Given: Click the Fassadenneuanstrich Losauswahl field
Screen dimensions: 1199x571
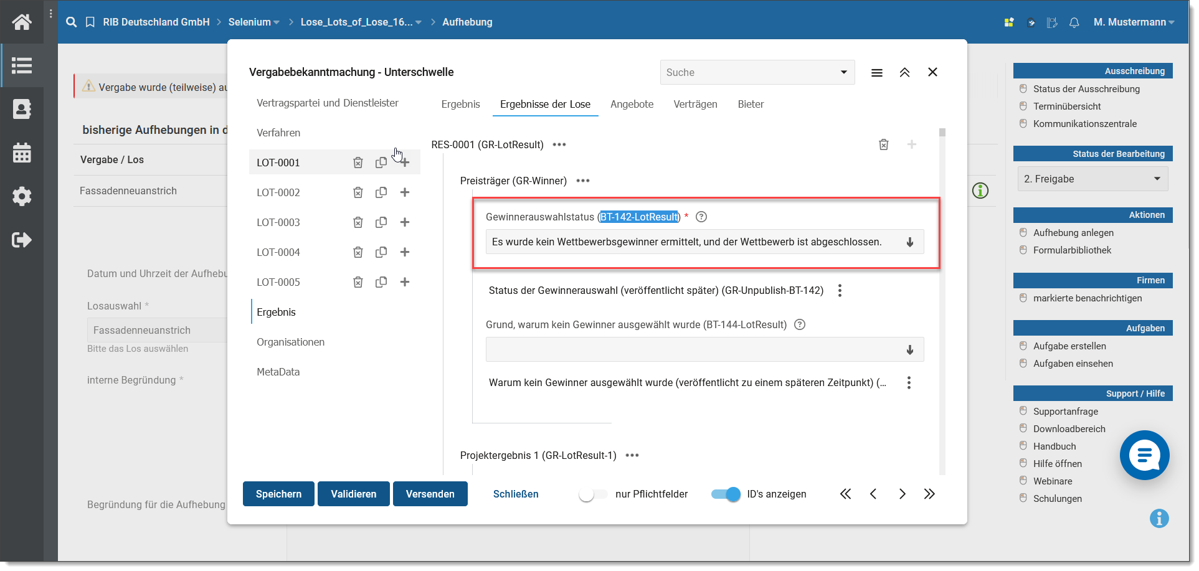Looking at the screenshot, I should (157, 330).
